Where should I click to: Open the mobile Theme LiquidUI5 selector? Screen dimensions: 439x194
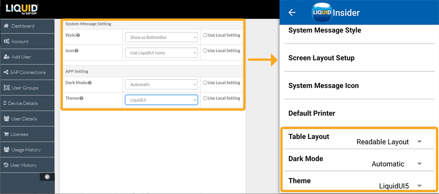pos(400,186)
